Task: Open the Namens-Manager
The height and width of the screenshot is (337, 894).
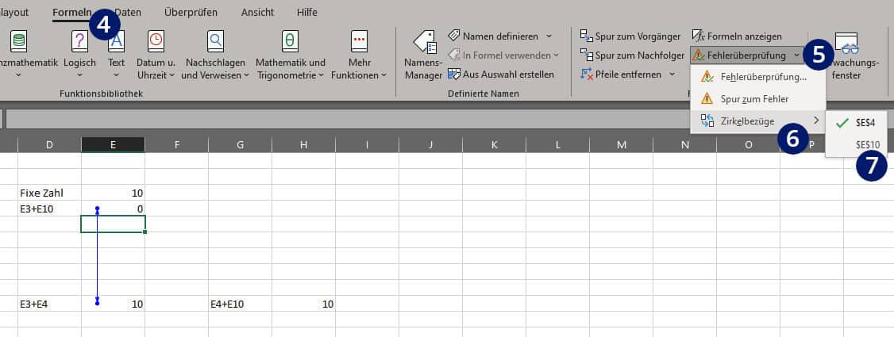Action: point(424,55)
